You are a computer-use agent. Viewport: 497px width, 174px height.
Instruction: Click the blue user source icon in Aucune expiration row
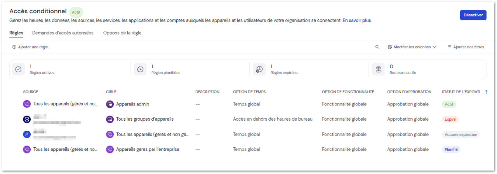(x=27, y=134)
